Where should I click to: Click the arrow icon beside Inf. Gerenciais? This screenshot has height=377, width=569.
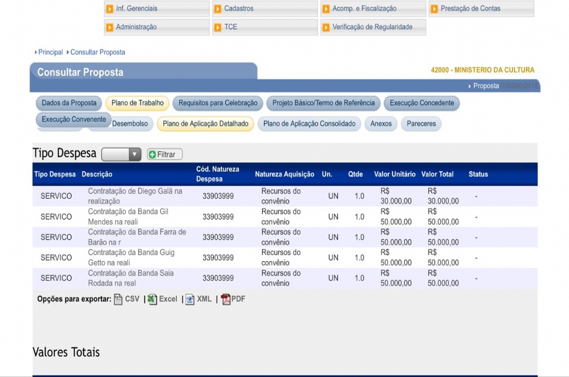pyautogui.click(x=109, y=9)
